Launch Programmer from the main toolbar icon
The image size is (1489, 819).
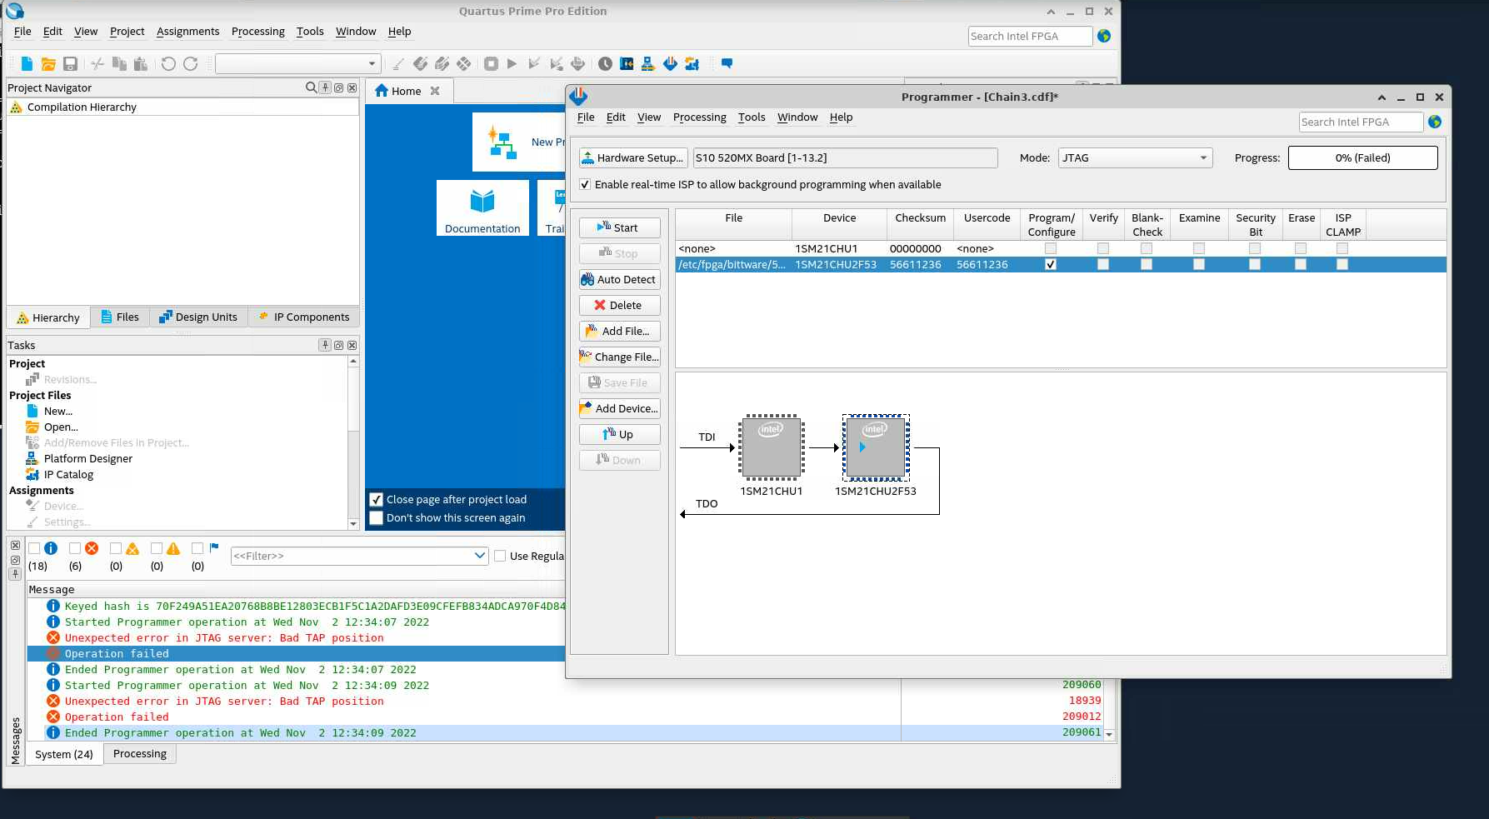tap(670, 63)
